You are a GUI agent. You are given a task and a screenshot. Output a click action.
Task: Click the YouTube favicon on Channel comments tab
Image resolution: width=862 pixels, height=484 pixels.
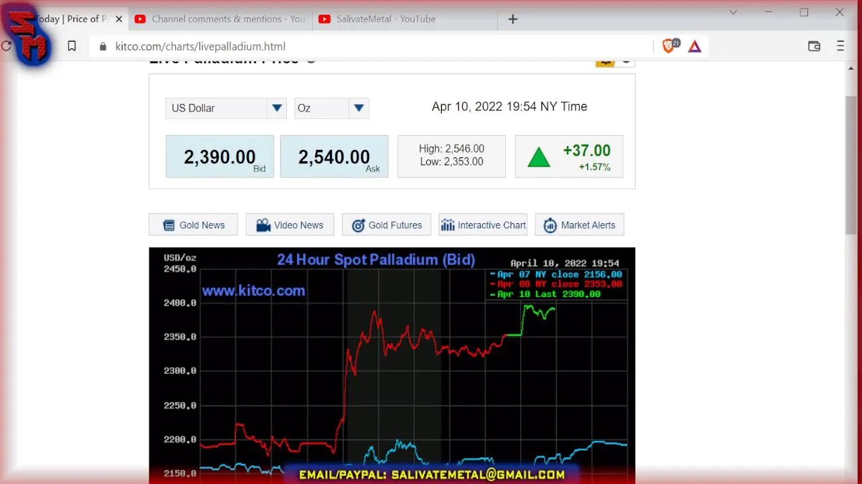[140, 19]
